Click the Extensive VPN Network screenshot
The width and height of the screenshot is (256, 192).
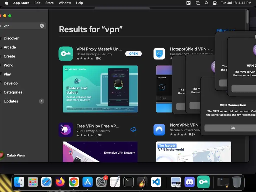point(100,152)
